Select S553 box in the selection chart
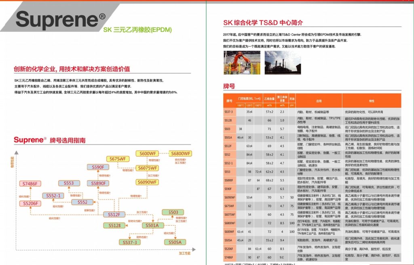The image size is (414, 265). point(69,183)
